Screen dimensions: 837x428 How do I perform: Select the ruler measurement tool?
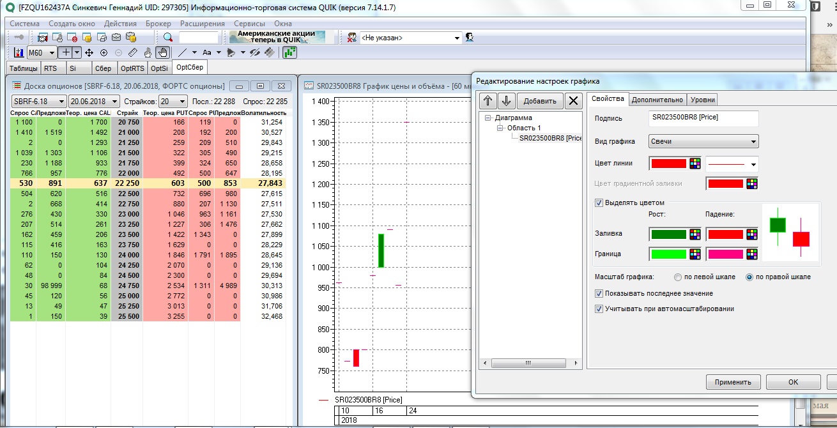click(133, 52)
